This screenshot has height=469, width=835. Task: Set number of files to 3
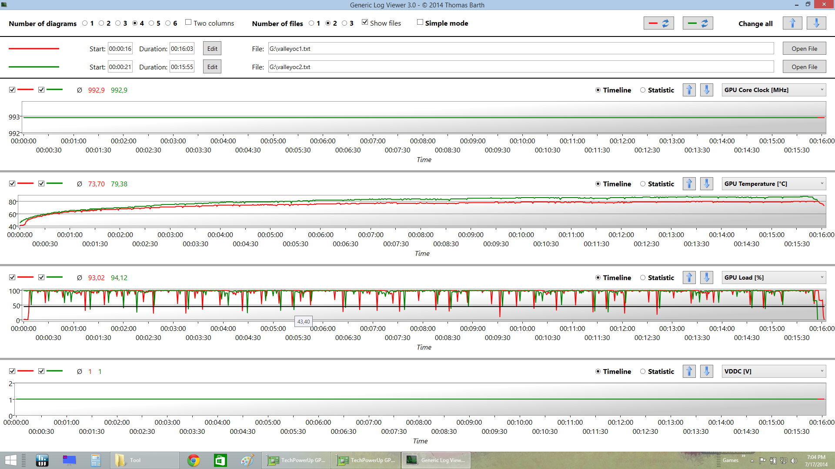pos(344,23)
